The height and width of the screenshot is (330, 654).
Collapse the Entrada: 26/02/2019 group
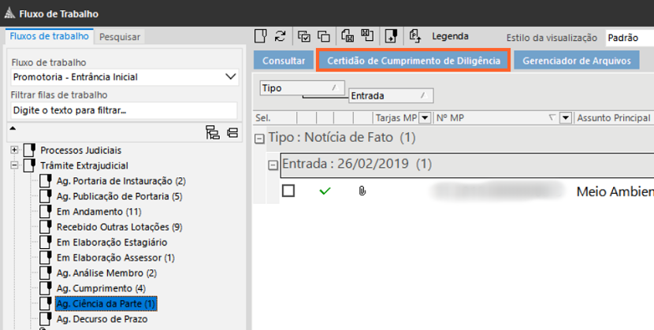(x=273, y=165)
